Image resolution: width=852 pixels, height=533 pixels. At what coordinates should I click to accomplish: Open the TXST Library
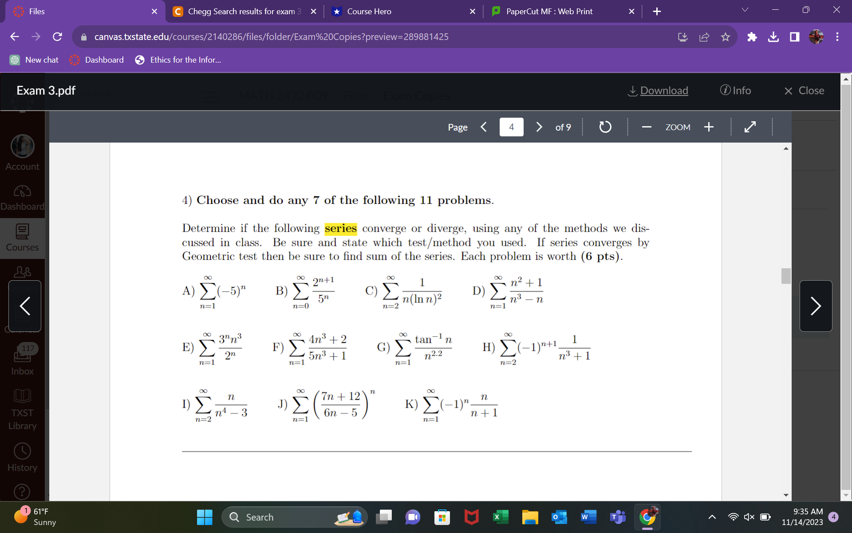coord(22,409)
